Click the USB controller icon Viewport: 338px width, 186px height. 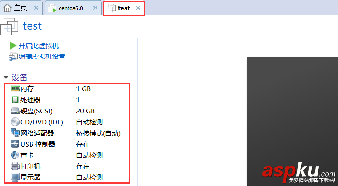pos(15,144)
